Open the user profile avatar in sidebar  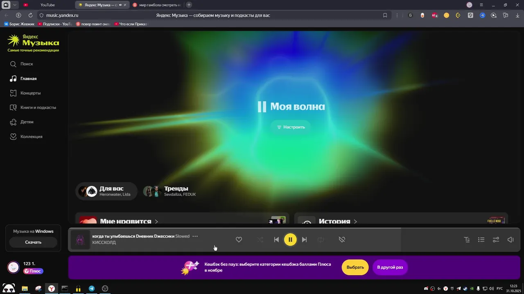[x=14, y=267]
